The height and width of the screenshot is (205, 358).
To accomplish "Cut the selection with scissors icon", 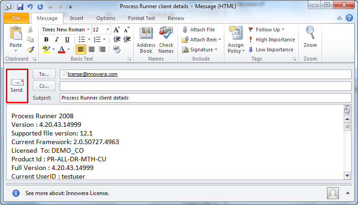I will point(31,30).
